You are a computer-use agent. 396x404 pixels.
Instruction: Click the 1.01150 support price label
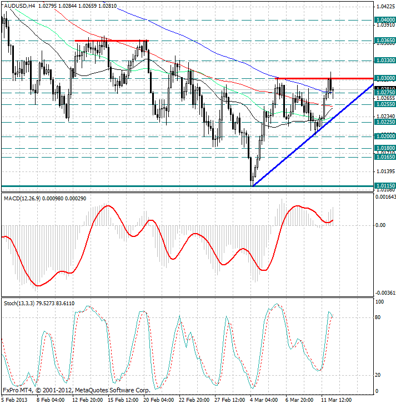pos(385,186)
